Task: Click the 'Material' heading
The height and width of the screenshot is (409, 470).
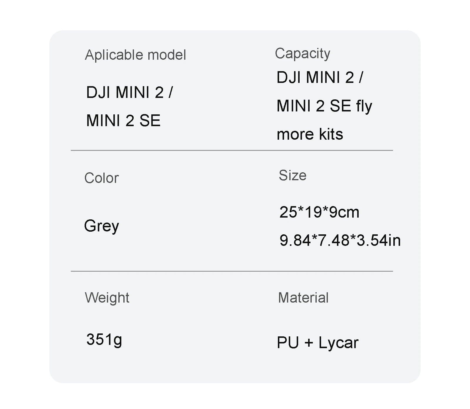Action: click(303, 298)
